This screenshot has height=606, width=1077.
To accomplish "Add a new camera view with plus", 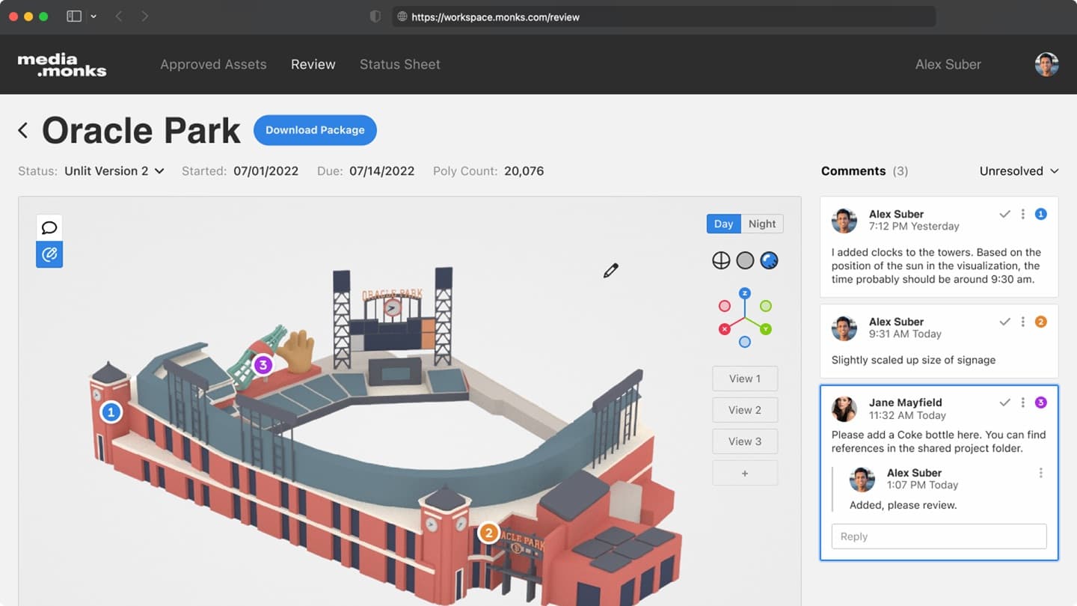I will tap(745, 473).
